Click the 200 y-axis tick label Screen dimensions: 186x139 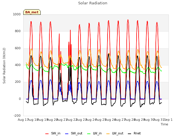[x=18, y=82]
